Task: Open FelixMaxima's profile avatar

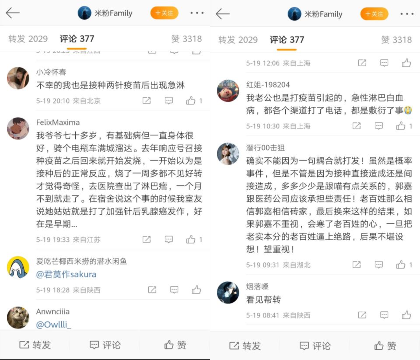Action: (18, 128)
